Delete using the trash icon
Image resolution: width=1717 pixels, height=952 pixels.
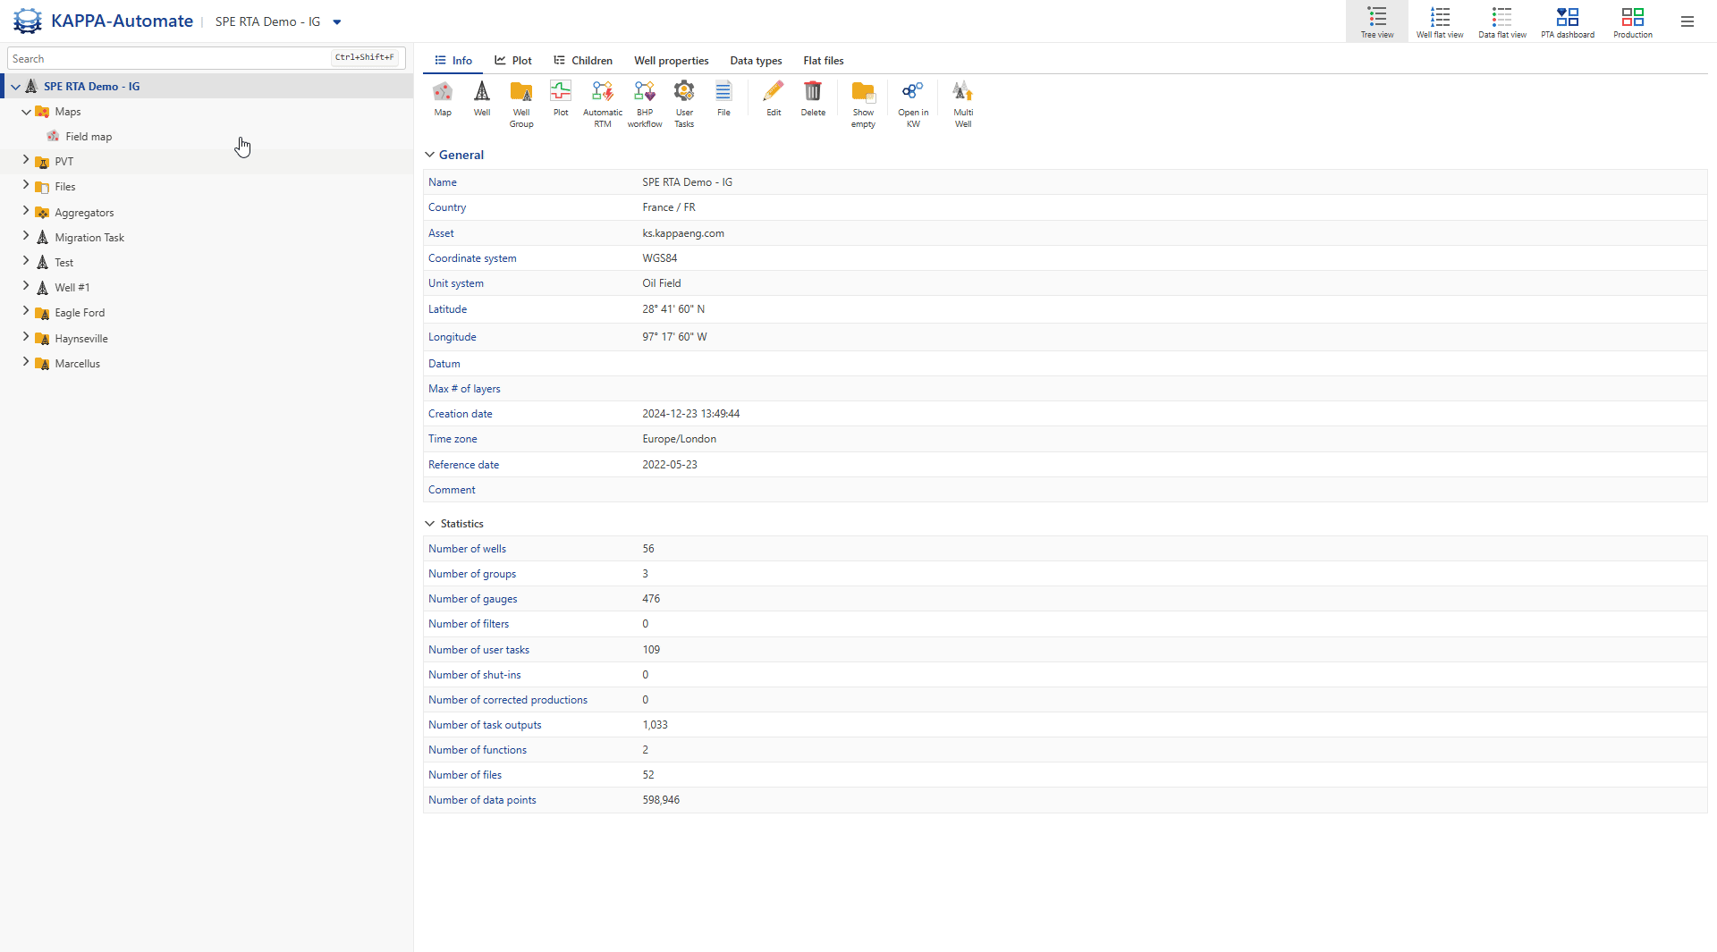pyautogui.click(x=813, y=91)
